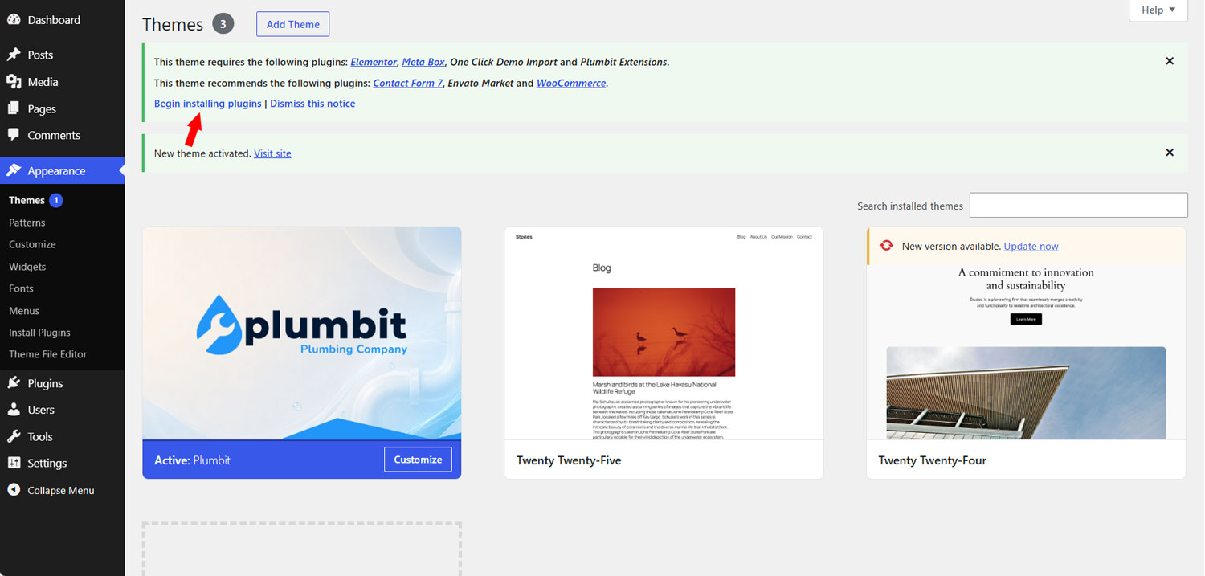Click the Media library icon
Viewport: 1205px width, 576px height.
(x=14, y=81)
